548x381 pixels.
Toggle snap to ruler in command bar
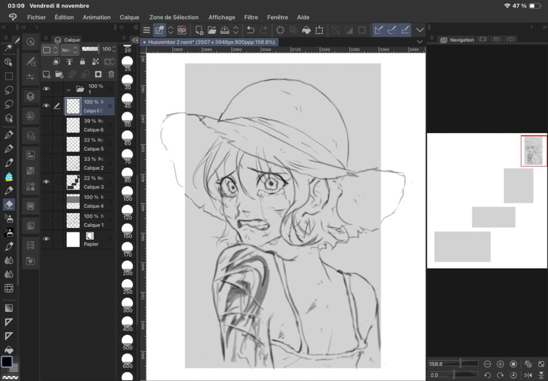379,30
